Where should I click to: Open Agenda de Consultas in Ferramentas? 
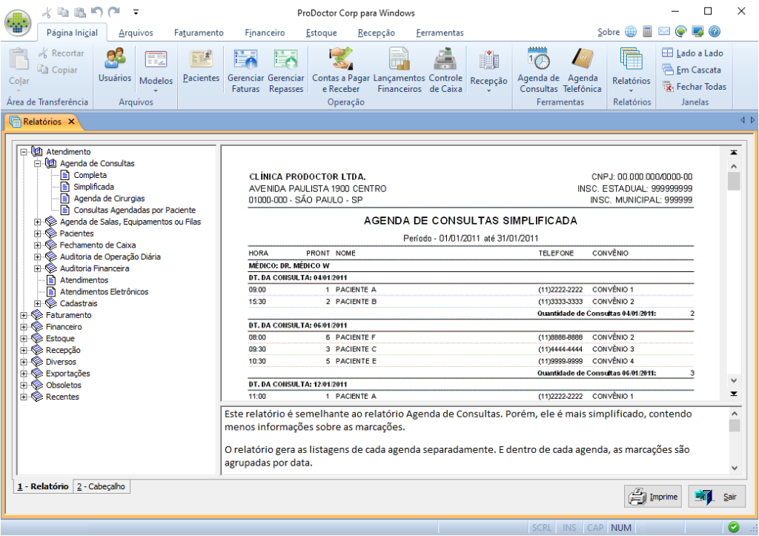pyautogui.click(x=538, y=68)
